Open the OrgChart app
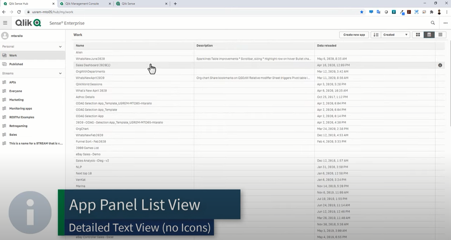Screen dimensions: 451x240 pos(259,129)
